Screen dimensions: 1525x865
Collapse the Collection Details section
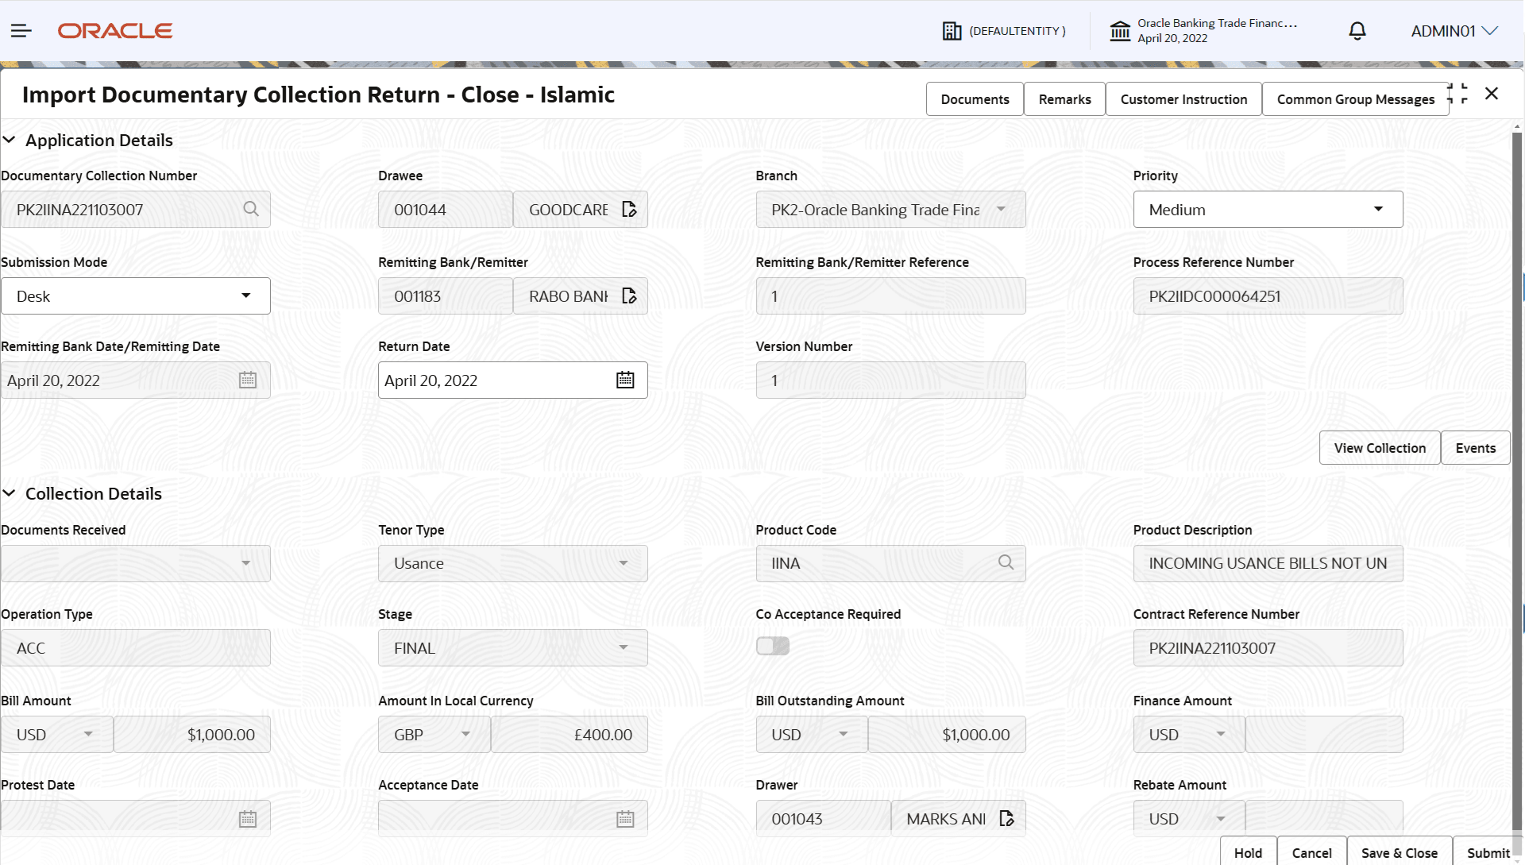tap(10, 493)
